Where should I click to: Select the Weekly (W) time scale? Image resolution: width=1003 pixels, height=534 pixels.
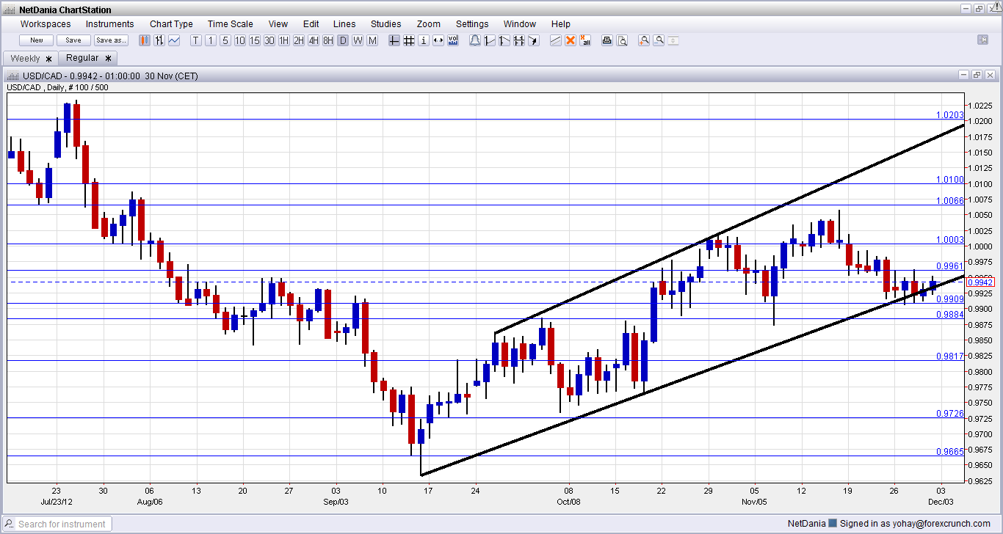click(358, 40)
